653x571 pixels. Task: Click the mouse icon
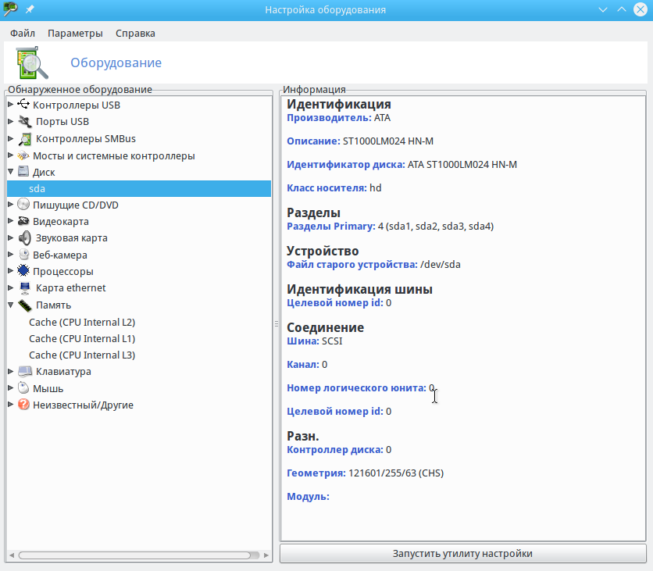(23, 388)
